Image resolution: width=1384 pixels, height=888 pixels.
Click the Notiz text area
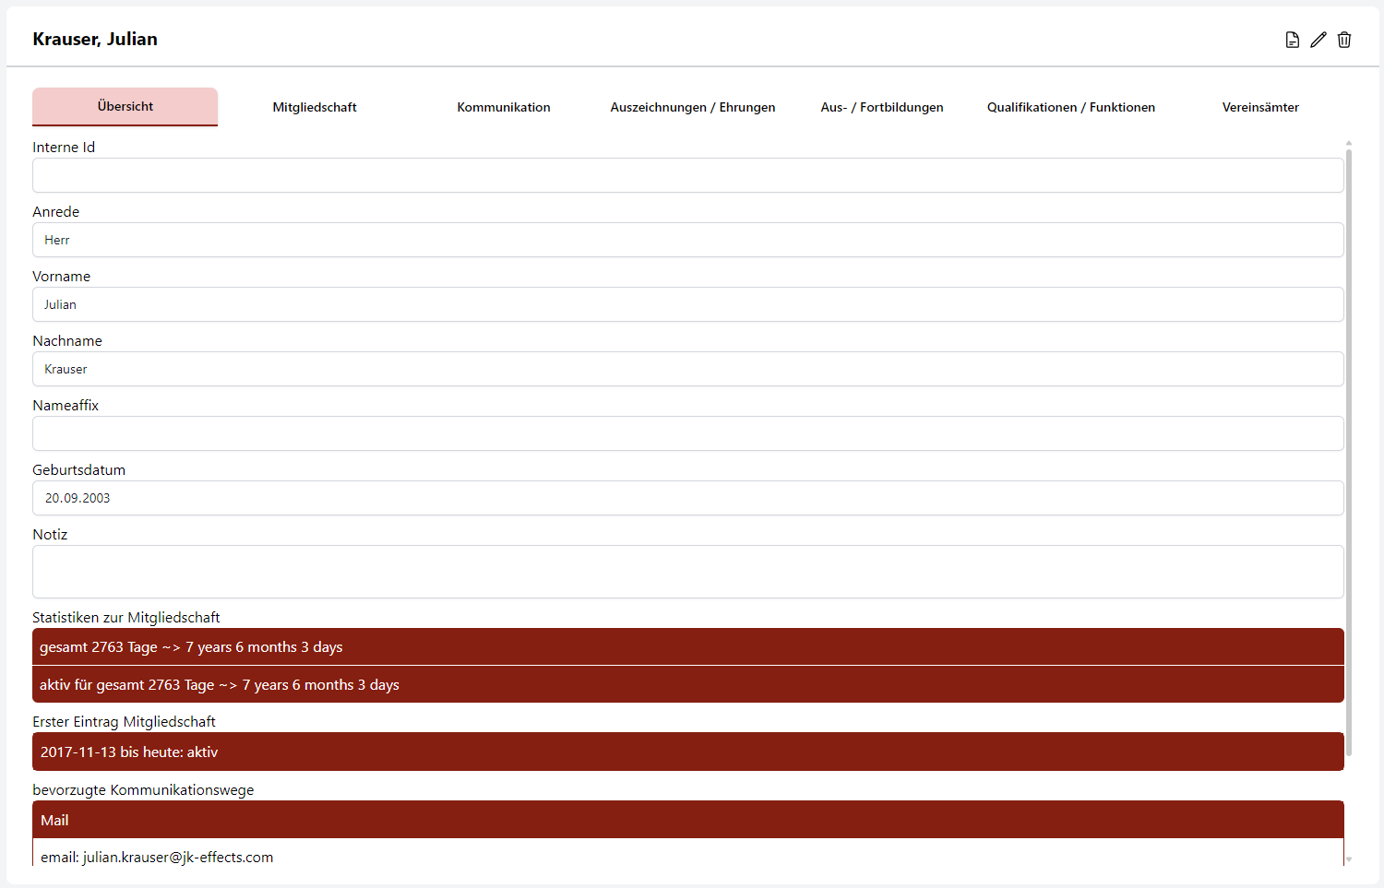pos(688,572)
